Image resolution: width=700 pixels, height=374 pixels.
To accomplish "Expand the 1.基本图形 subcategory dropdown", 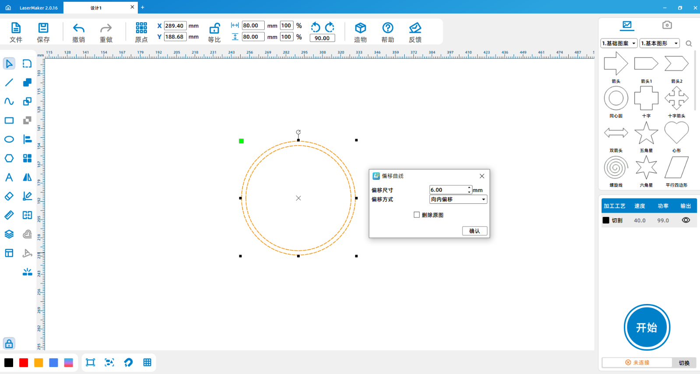I will point(660,43).
